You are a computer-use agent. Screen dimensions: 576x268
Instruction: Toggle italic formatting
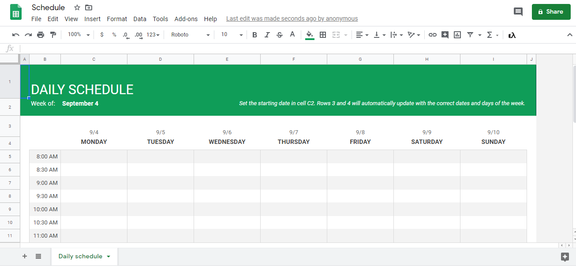click(x=267, y=35)
